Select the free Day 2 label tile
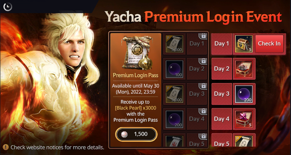The width and height of the screenshot is (291, 155). click(222, 69)
